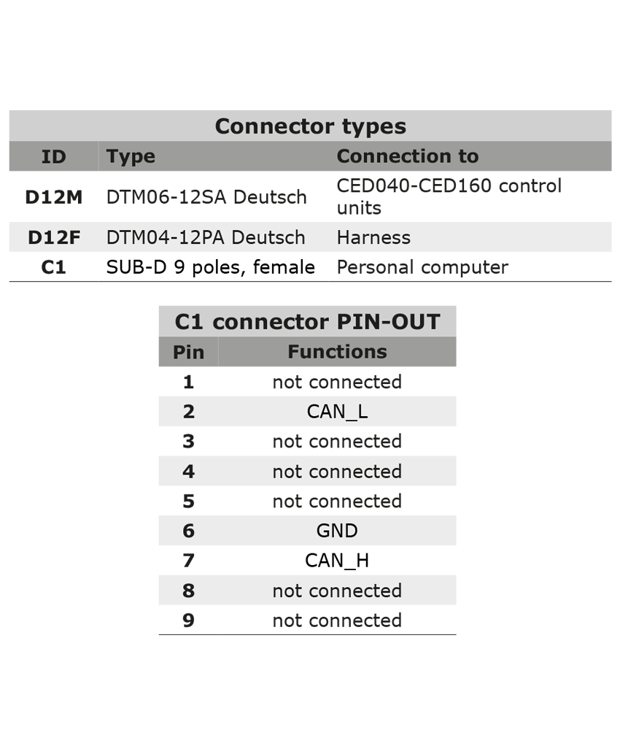Screen dimensions: 620x730
Task: Select pin number 6 cell
Action: click(188, 531)
